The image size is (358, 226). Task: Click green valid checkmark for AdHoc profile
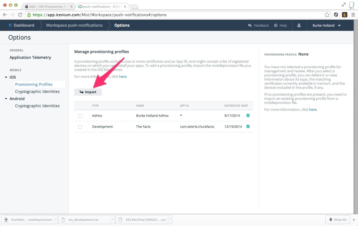click(248, 116)
